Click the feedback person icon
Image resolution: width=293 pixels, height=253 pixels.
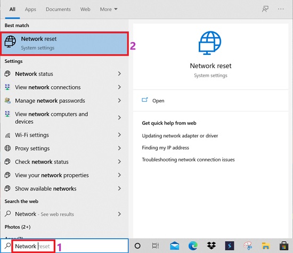(265, 9)
